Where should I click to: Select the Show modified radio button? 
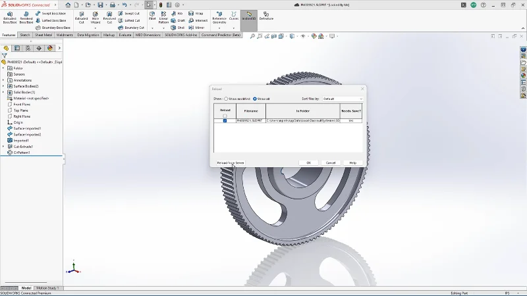226,99
